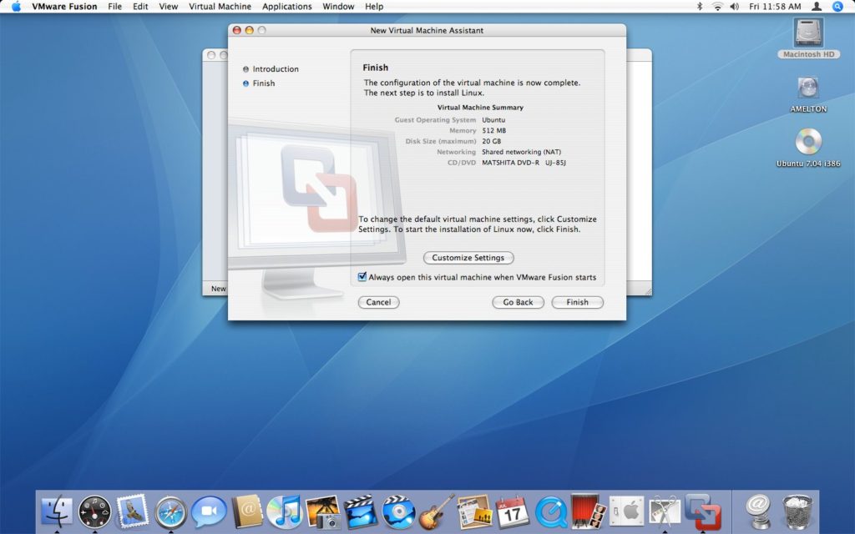This screenshot has height=534, width=855.
Task: Minimize the New Virtual Machine Assistant window
Action: pos(249,31)
